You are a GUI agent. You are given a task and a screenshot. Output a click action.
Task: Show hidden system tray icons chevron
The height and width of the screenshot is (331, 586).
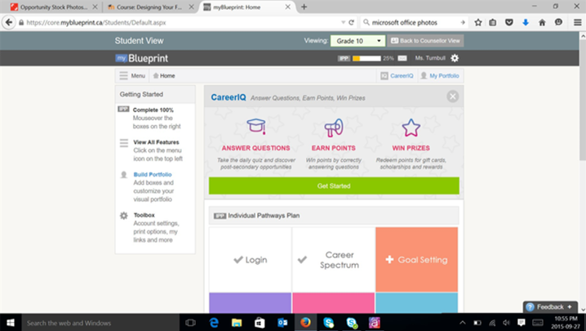462,322
